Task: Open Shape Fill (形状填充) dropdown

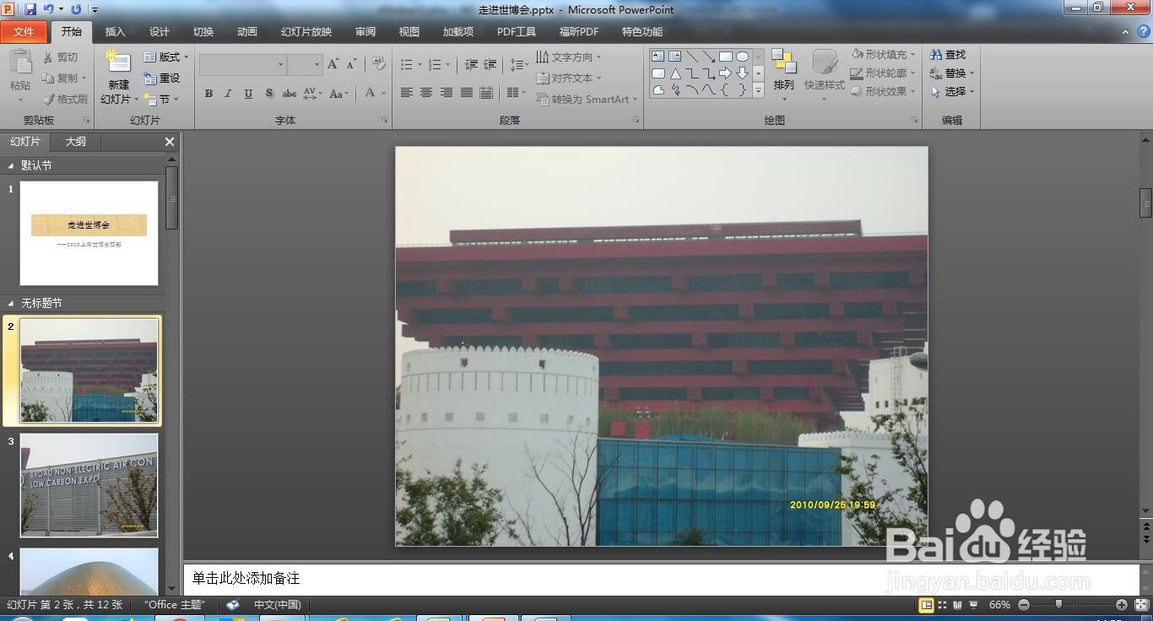Action: tap(883, 54)
